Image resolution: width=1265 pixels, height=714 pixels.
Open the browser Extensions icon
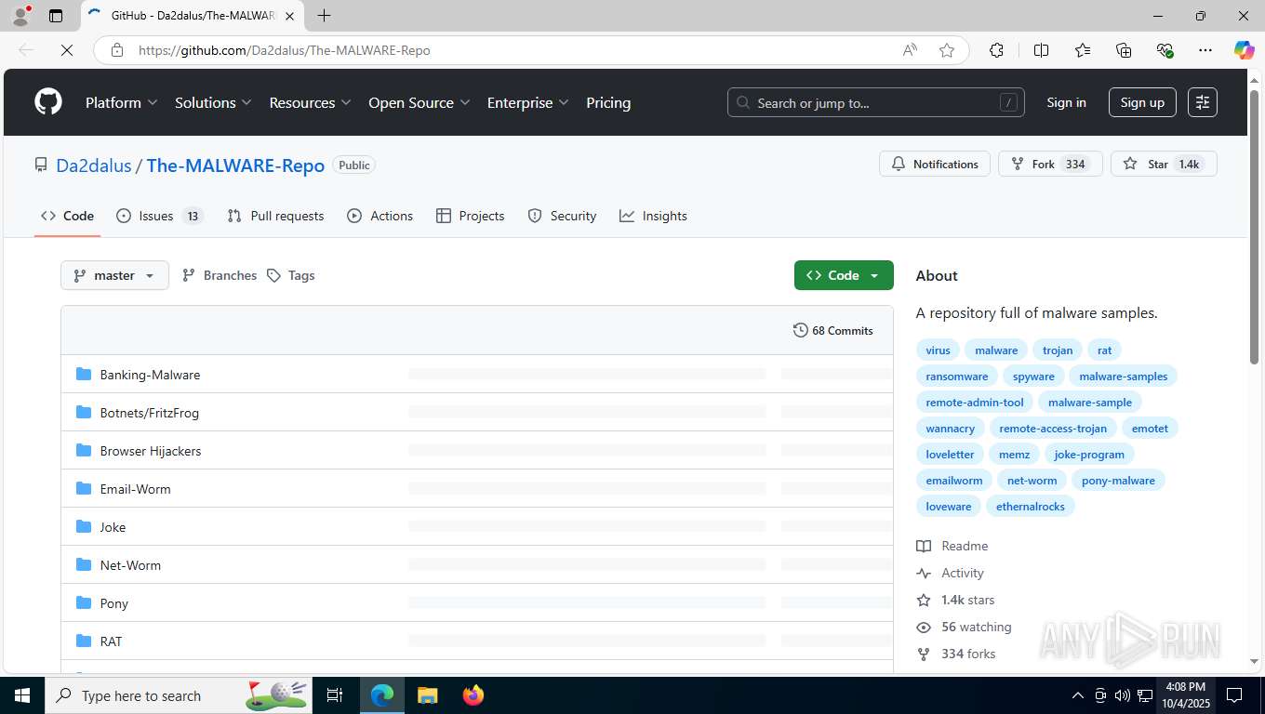click(996, 50)
